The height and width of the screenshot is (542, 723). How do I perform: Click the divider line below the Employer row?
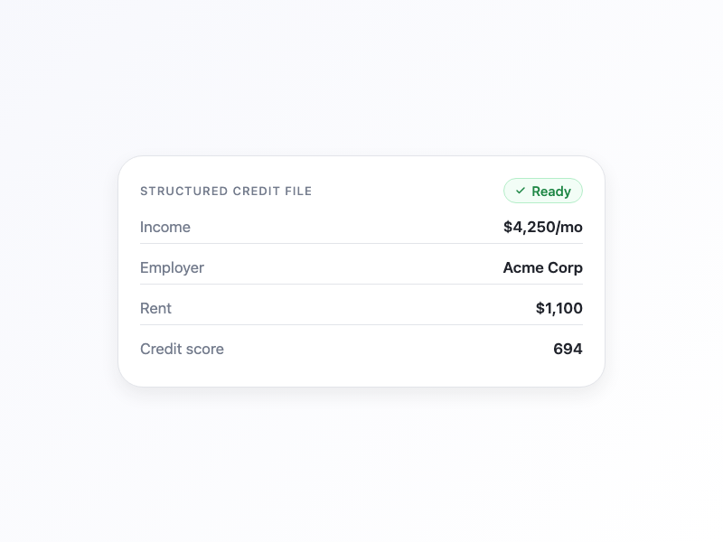pos(361,284)
